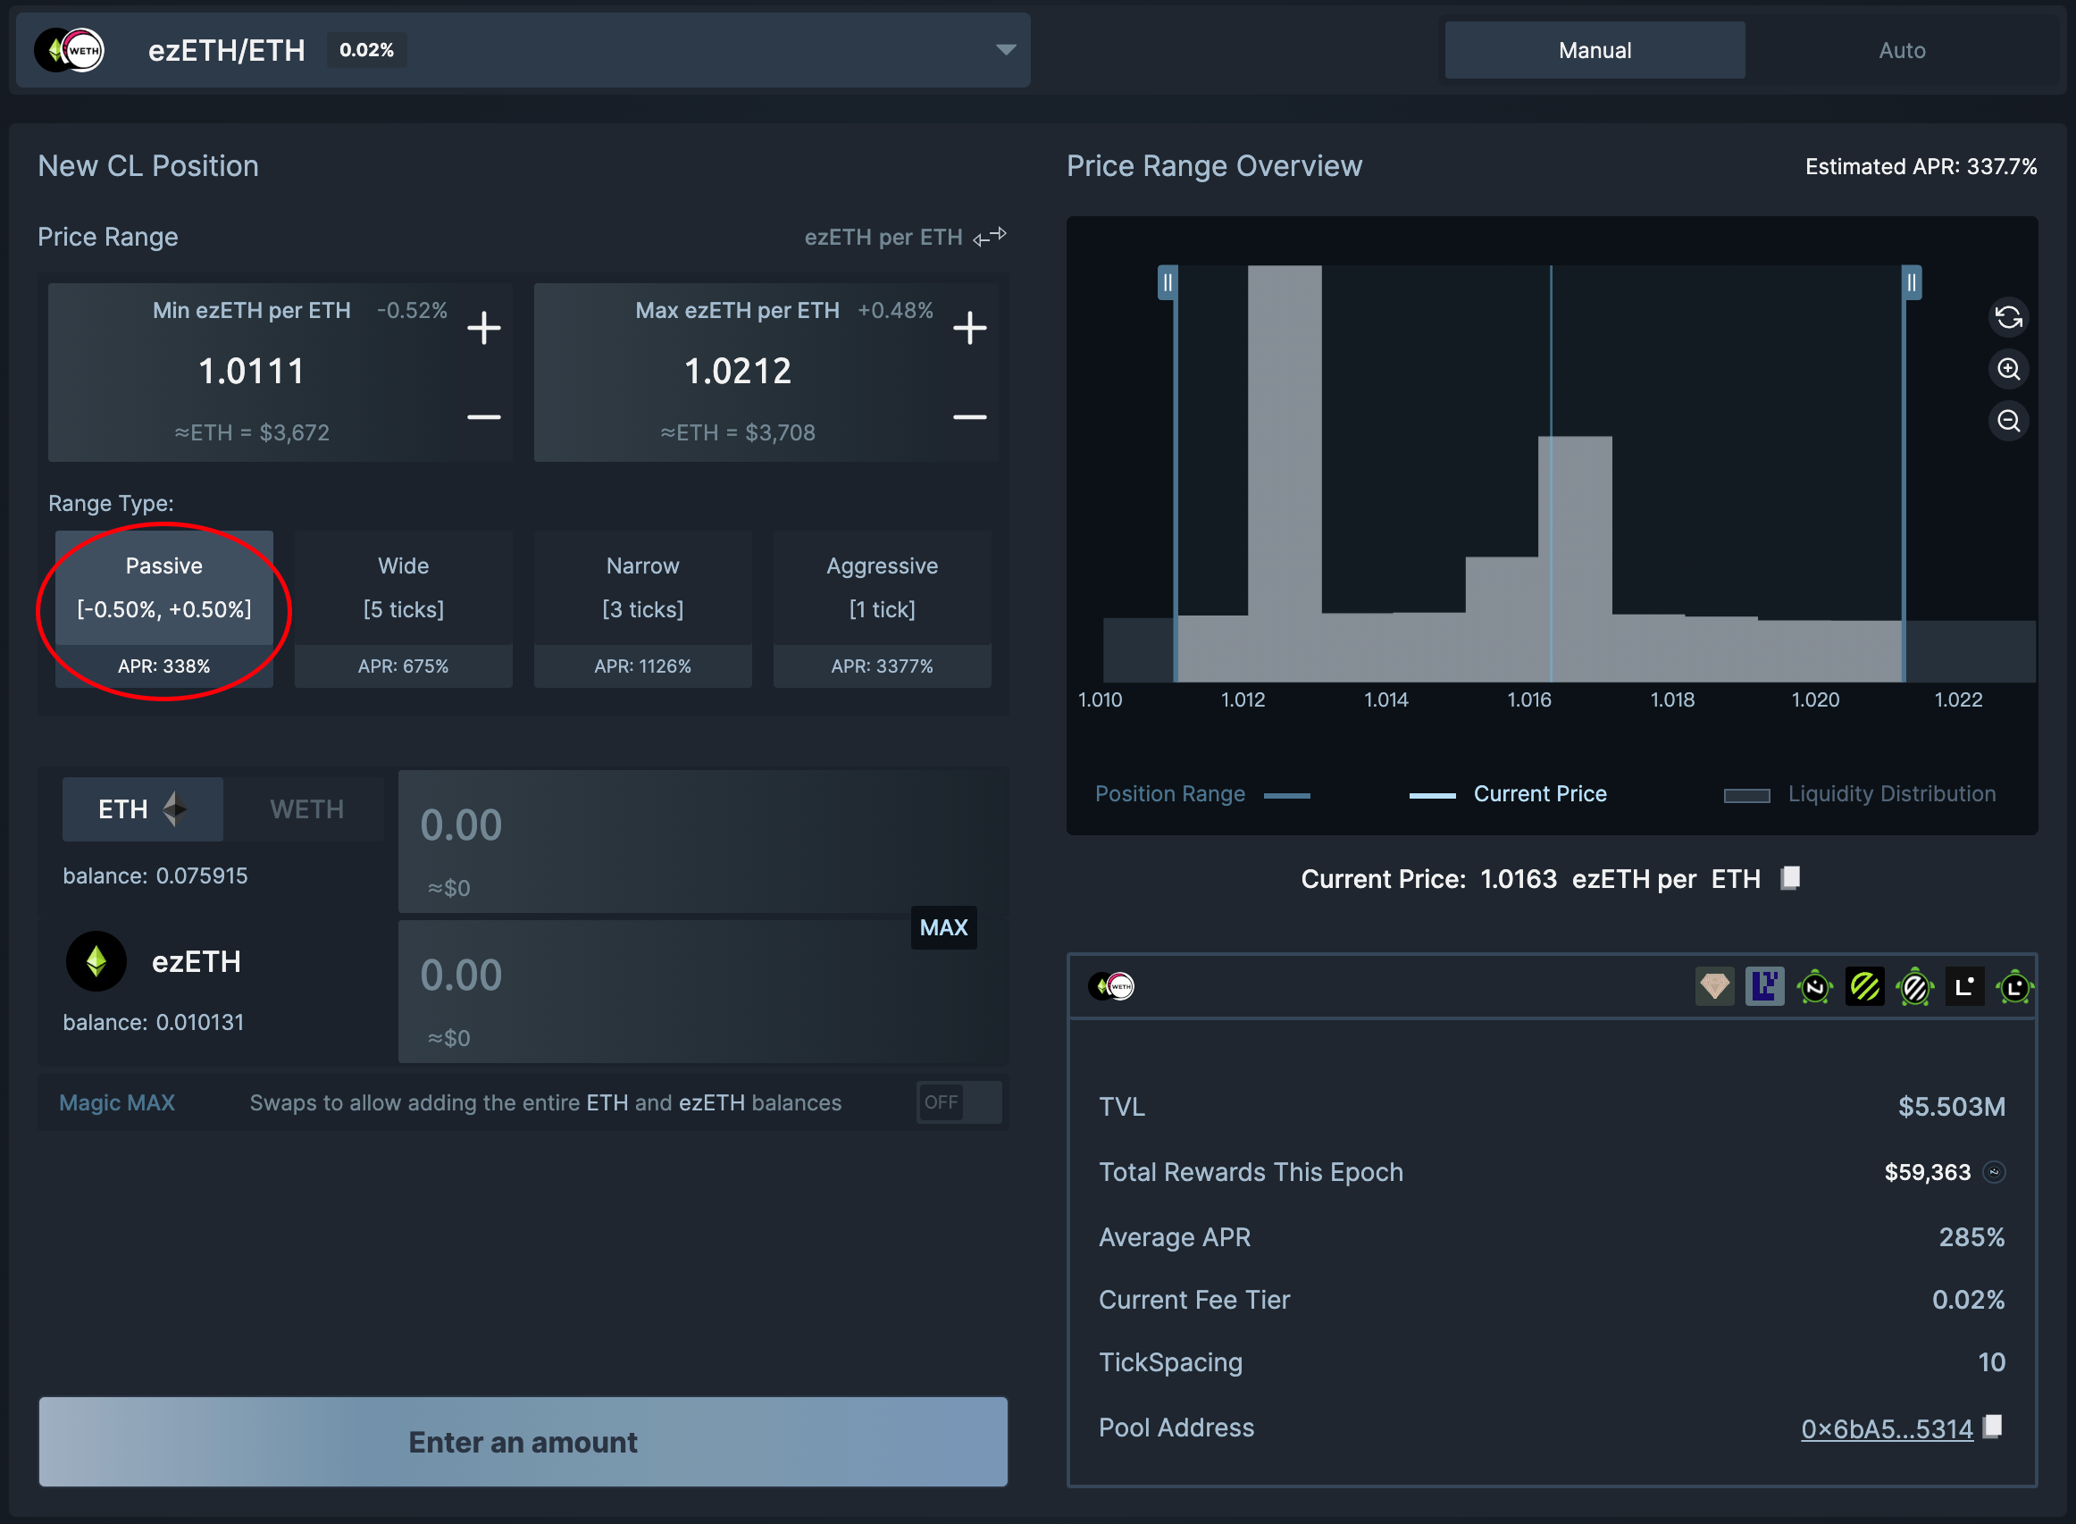The image size is (2076, 1524).
Task: Edit the Max price value 1.0212
Action: (738, 372)
